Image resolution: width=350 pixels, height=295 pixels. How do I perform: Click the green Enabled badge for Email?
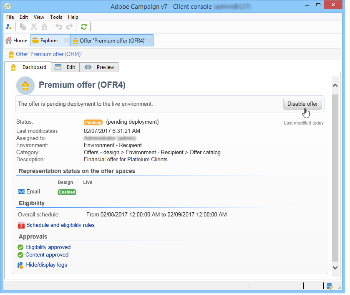click(67, 192)
